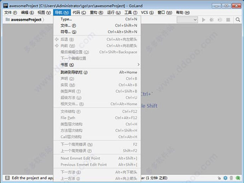Click 最后编辑位置 (Q) menu entry
Image resolution: width=244 pixels, height=183 pixels.
[x=97, y=52]
